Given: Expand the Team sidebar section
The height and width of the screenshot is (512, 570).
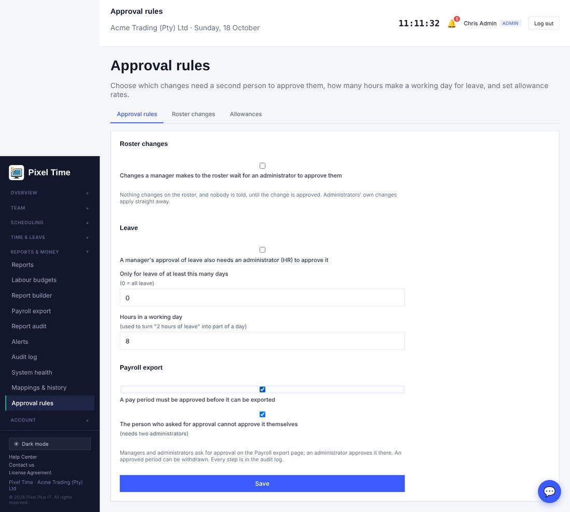Looking at the screenshot, I should click(x=50, y=208).
